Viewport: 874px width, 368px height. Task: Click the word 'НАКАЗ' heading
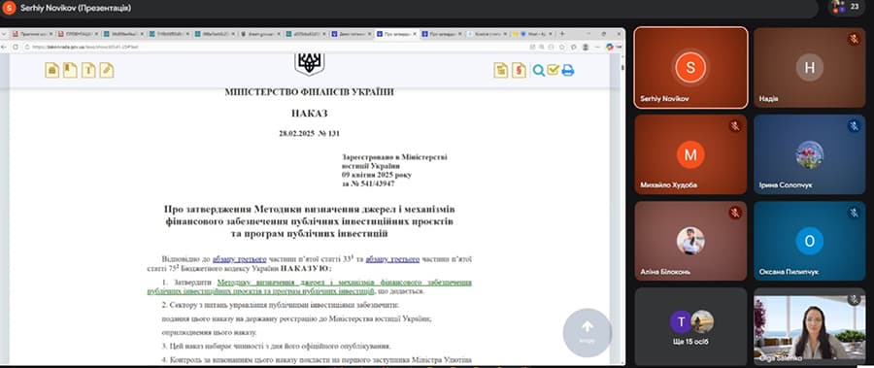pos(310,114)
